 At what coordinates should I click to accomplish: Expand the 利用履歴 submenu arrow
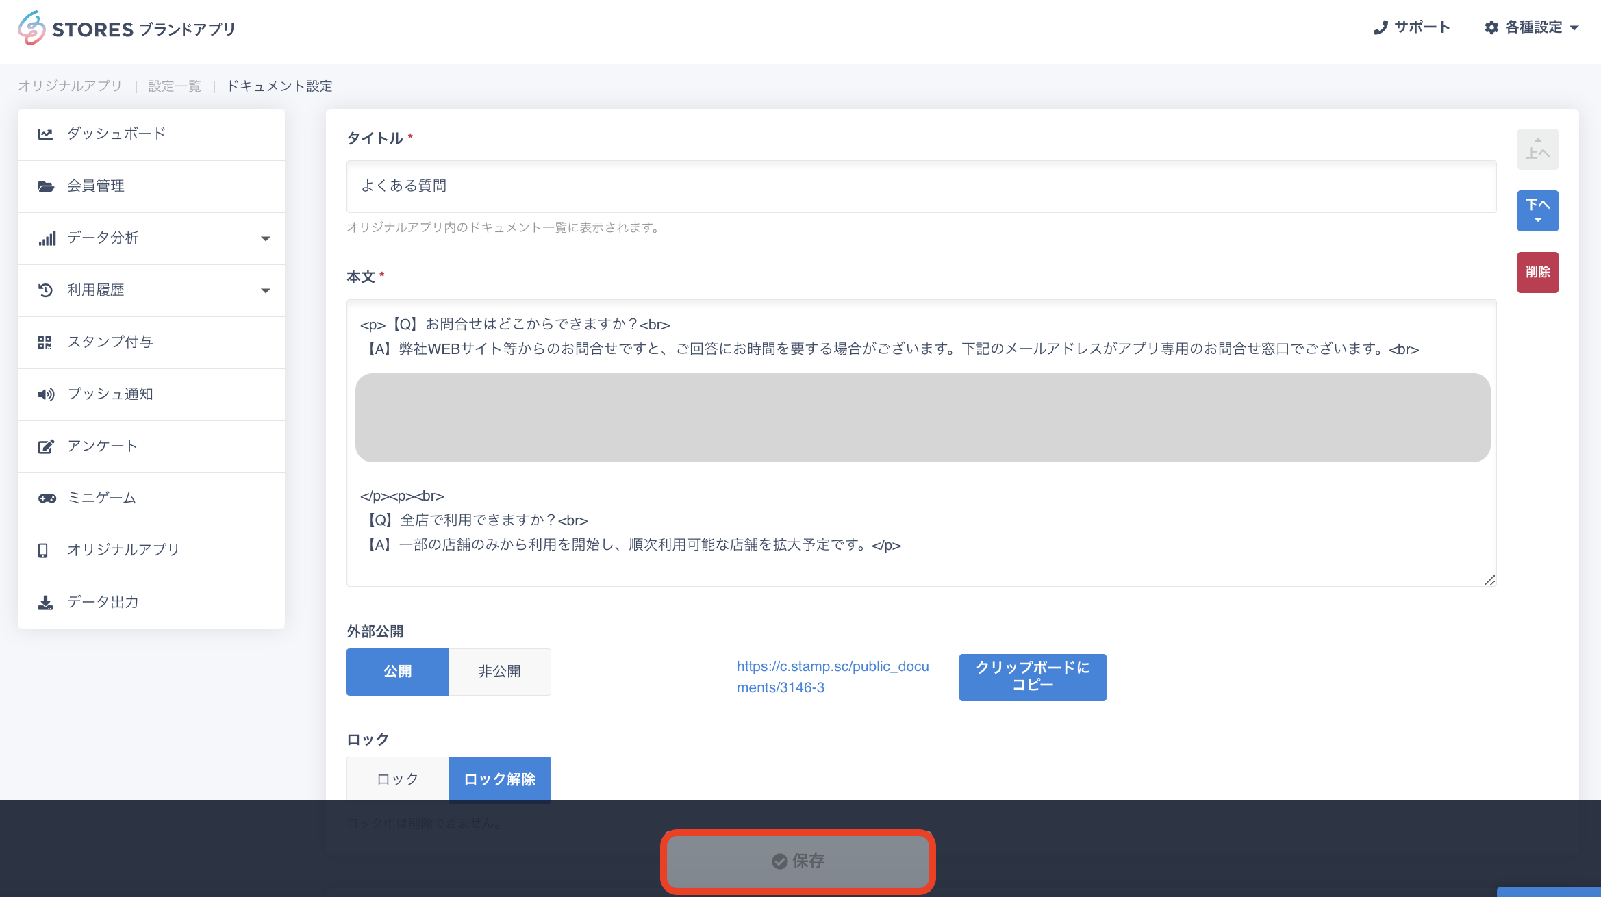click(x=266, y=290)
